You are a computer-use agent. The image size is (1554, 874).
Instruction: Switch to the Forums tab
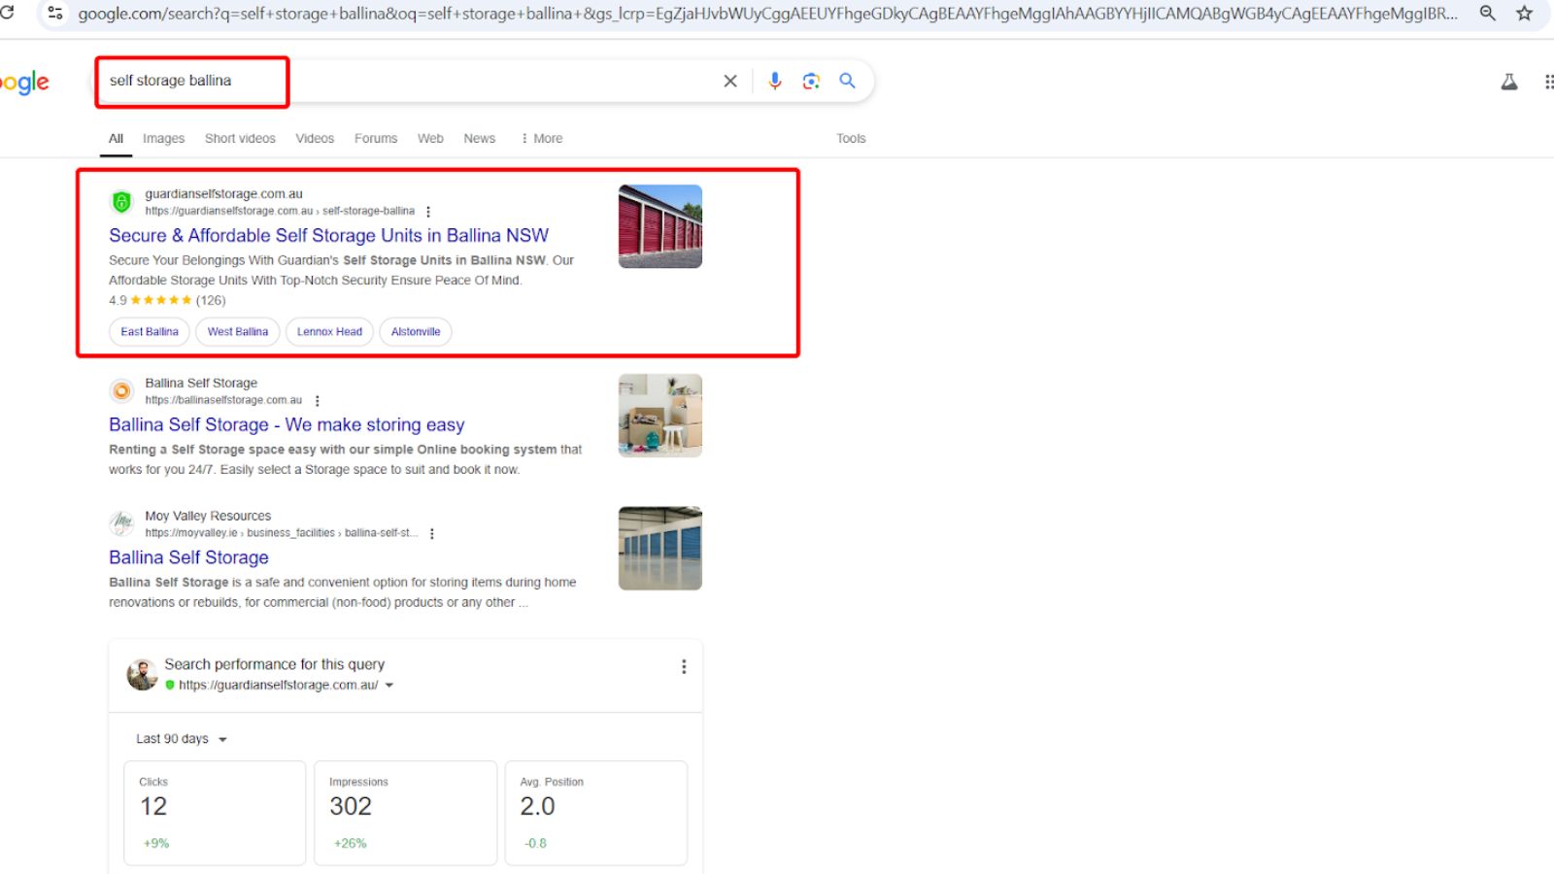[x=376, y=138]
